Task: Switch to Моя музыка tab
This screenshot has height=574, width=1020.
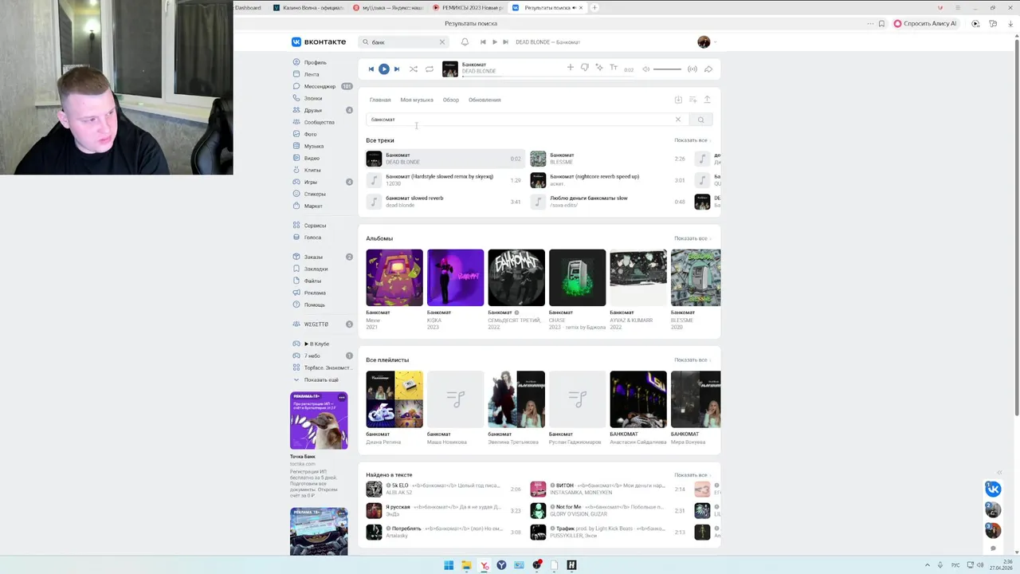Action: coord(417,100)
